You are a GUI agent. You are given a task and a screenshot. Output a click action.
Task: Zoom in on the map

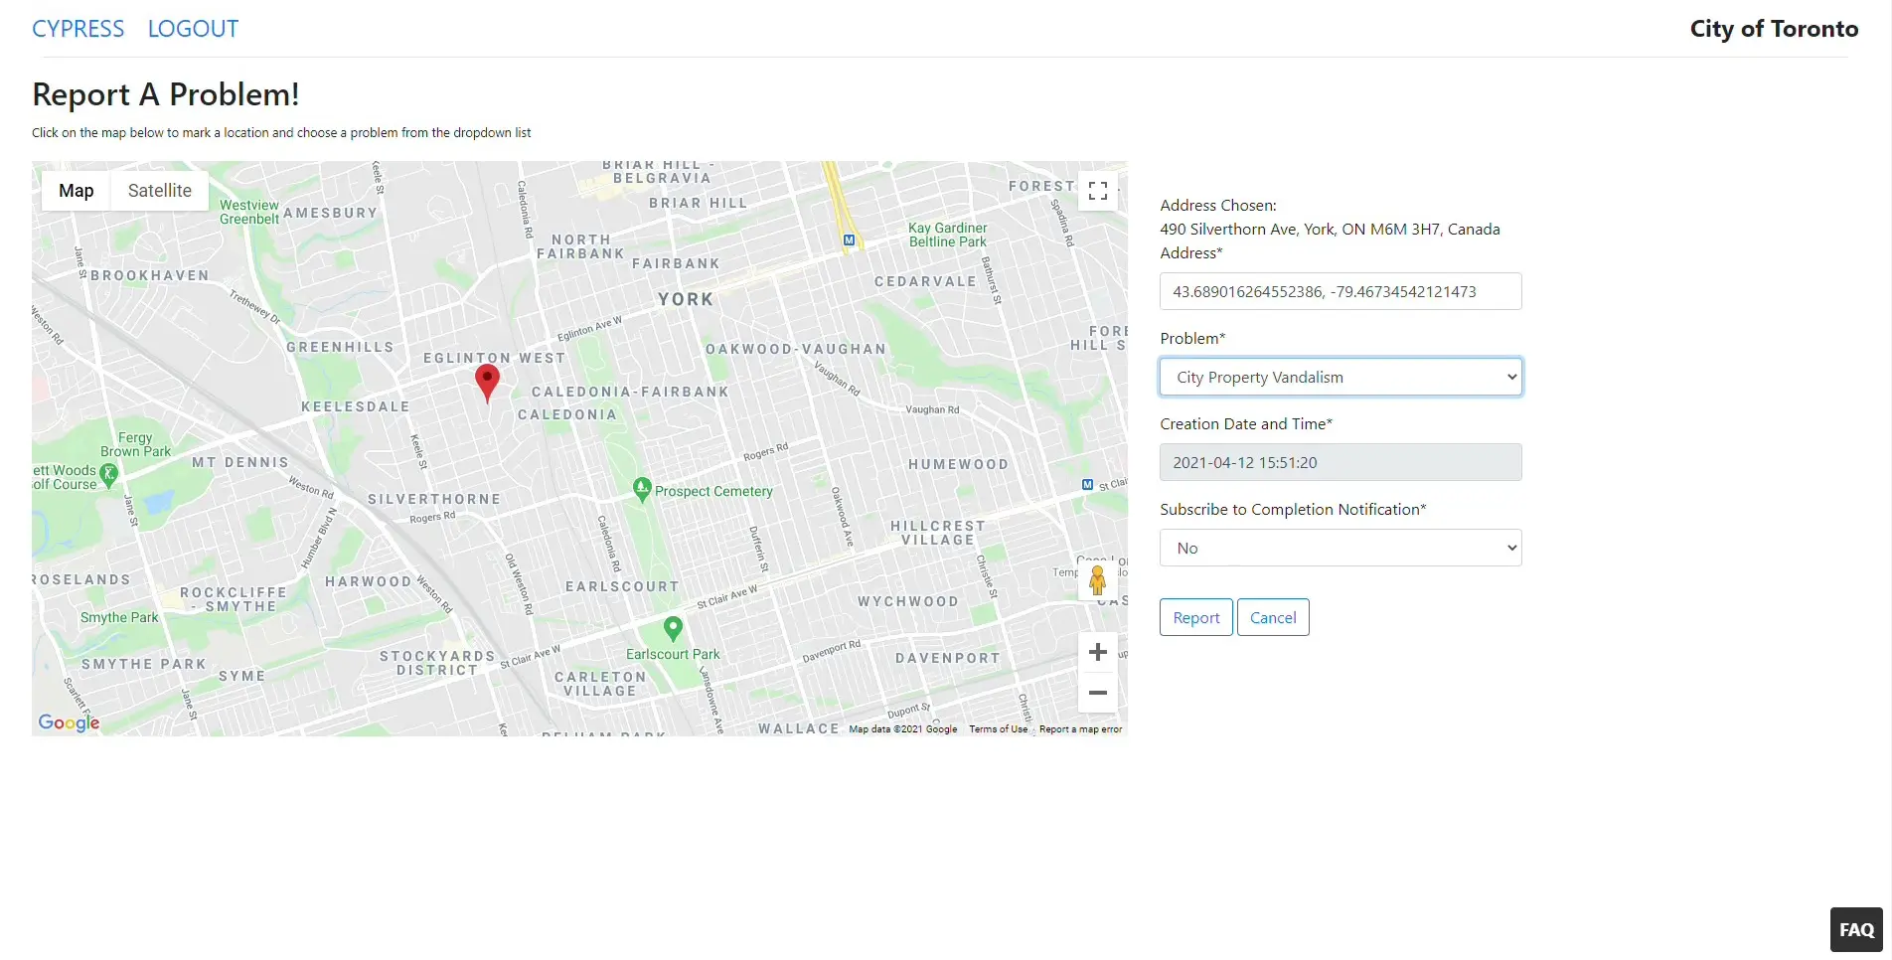pos(1097,652)
